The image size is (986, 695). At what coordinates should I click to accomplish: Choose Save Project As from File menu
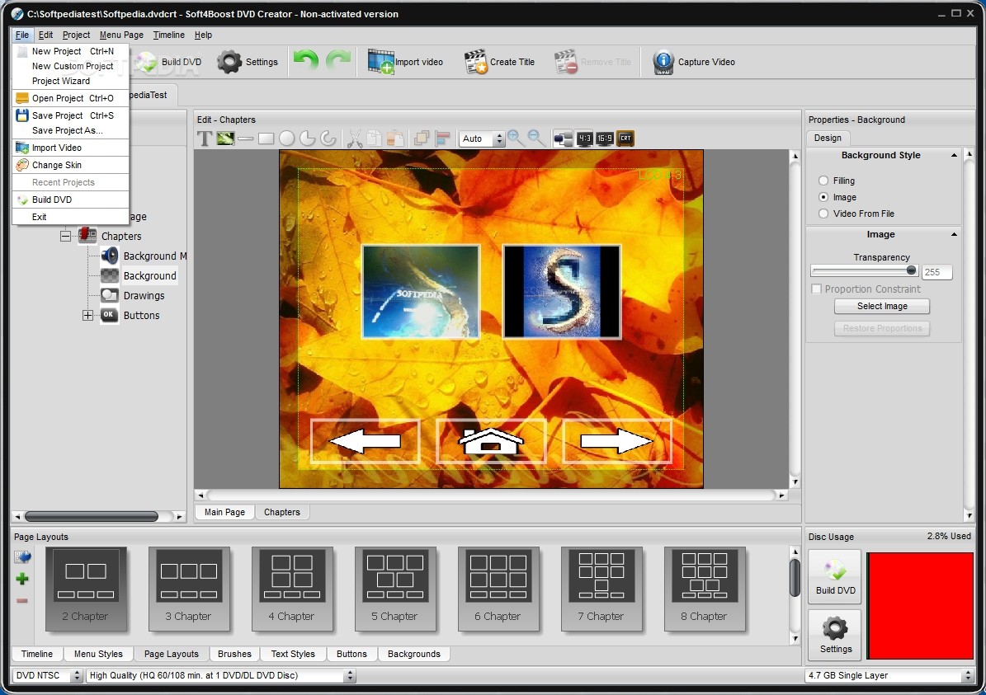pos(70,130)
